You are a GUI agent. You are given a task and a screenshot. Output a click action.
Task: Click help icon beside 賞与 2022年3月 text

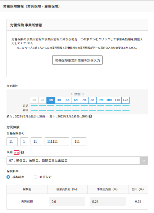coord(90,116)
